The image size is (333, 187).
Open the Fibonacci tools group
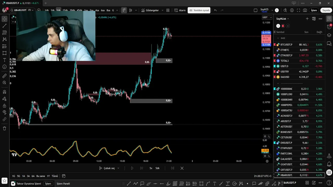4,32
